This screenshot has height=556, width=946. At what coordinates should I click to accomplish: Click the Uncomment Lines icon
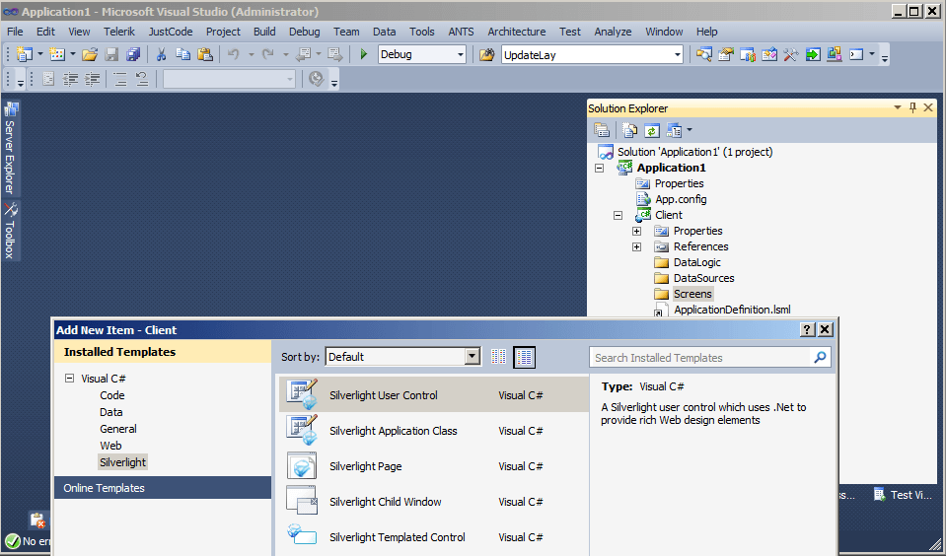tap(142, 79)
